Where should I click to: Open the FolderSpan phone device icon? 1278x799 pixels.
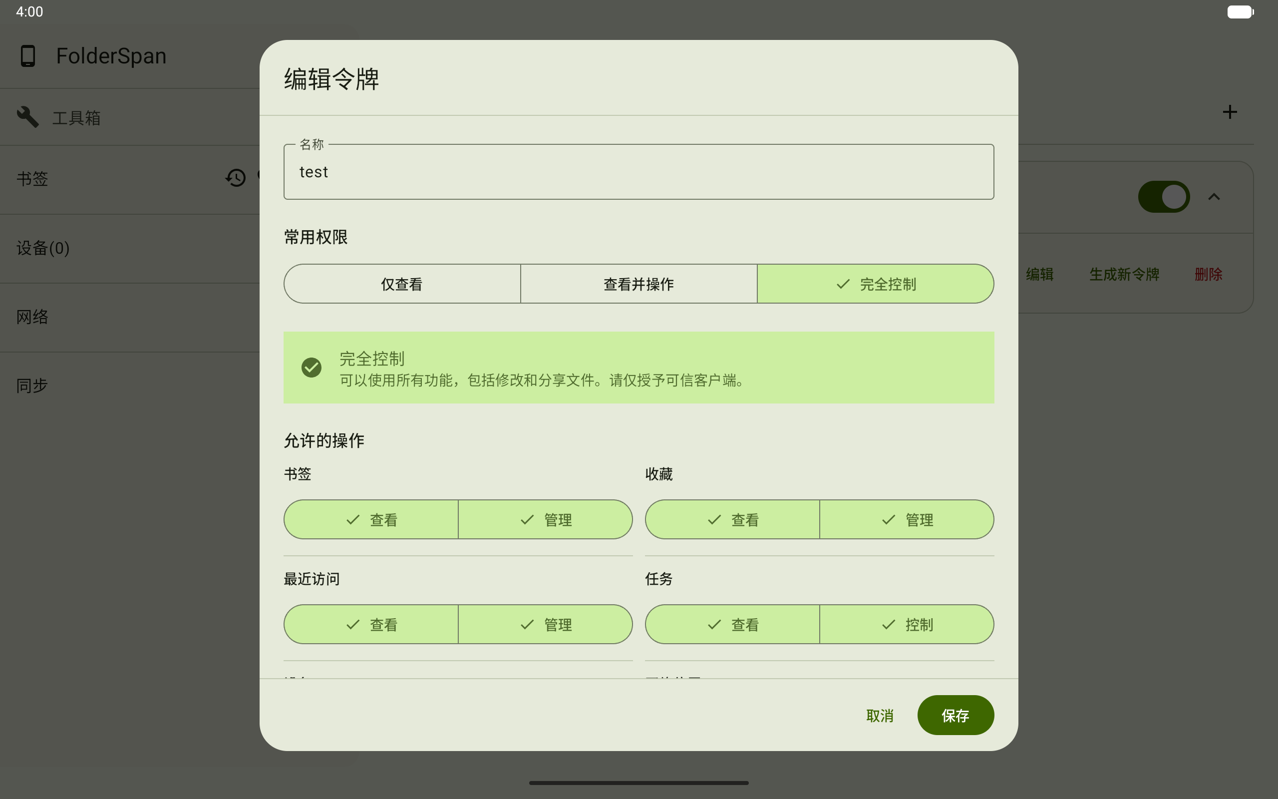(28, 56)
